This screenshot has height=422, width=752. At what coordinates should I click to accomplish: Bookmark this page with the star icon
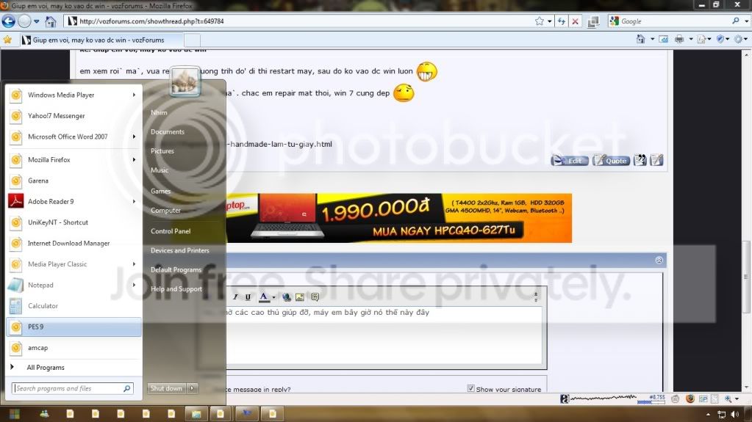coord(540,21)
